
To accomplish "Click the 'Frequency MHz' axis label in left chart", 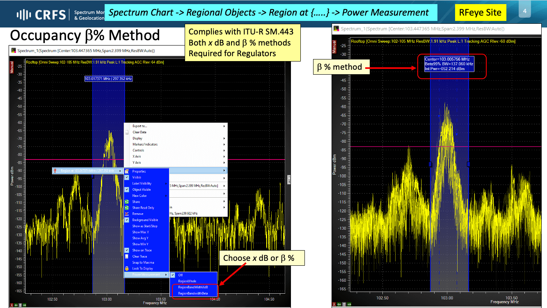I will 155,303.
